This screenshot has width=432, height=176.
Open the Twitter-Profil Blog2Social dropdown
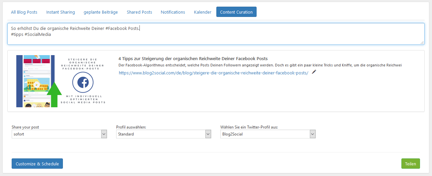click(268, 134)
